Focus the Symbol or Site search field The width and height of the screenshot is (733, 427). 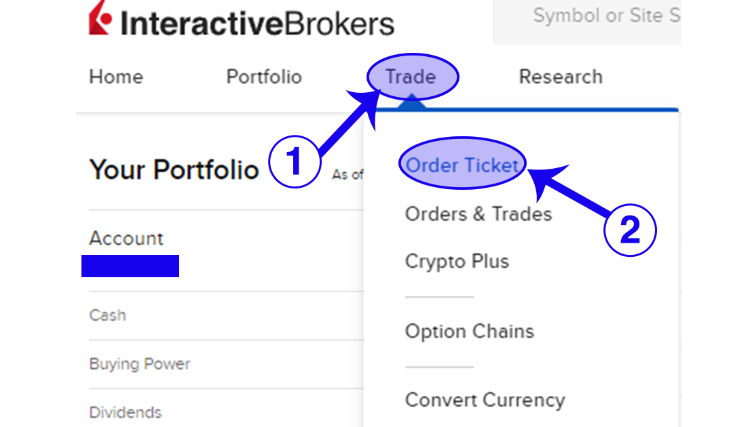click(x=597, y=16)
